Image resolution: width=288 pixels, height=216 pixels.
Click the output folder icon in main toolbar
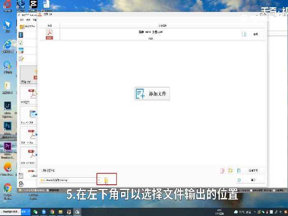point(22,27)
